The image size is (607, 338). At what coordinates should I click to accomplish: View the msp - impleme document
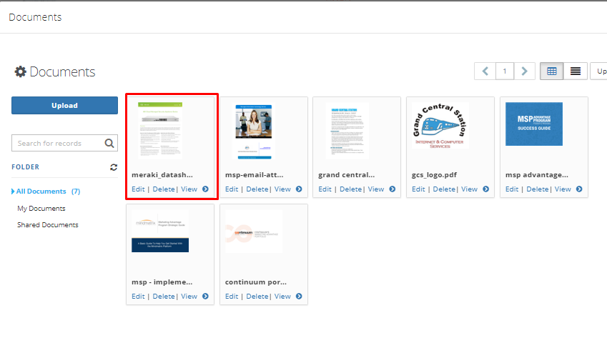point(189,297)
